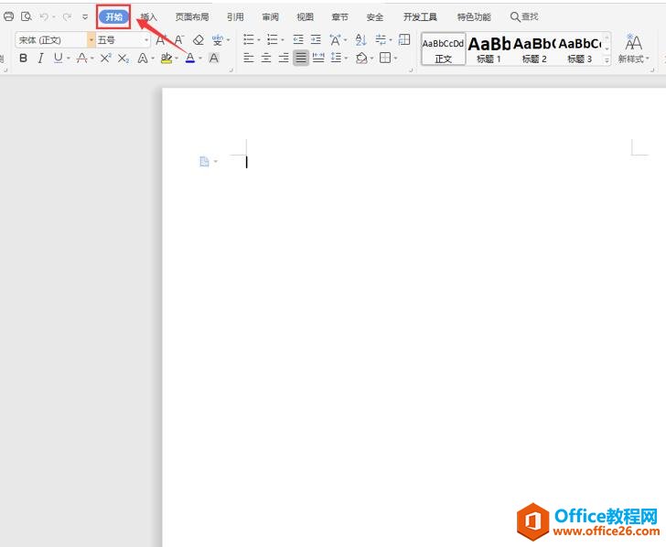Open the 章节 (Chapter) tab
666x547 pixels.
tap(339, 17)
